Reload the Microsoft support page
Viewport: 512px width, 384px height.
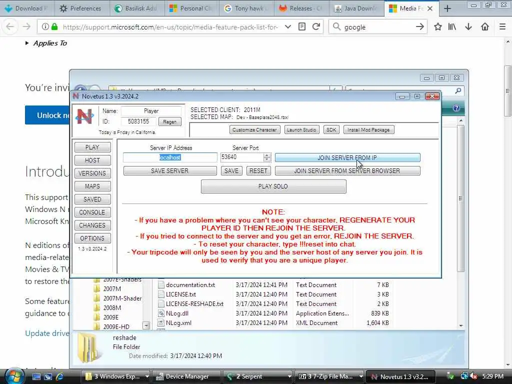tap(316, 27)
